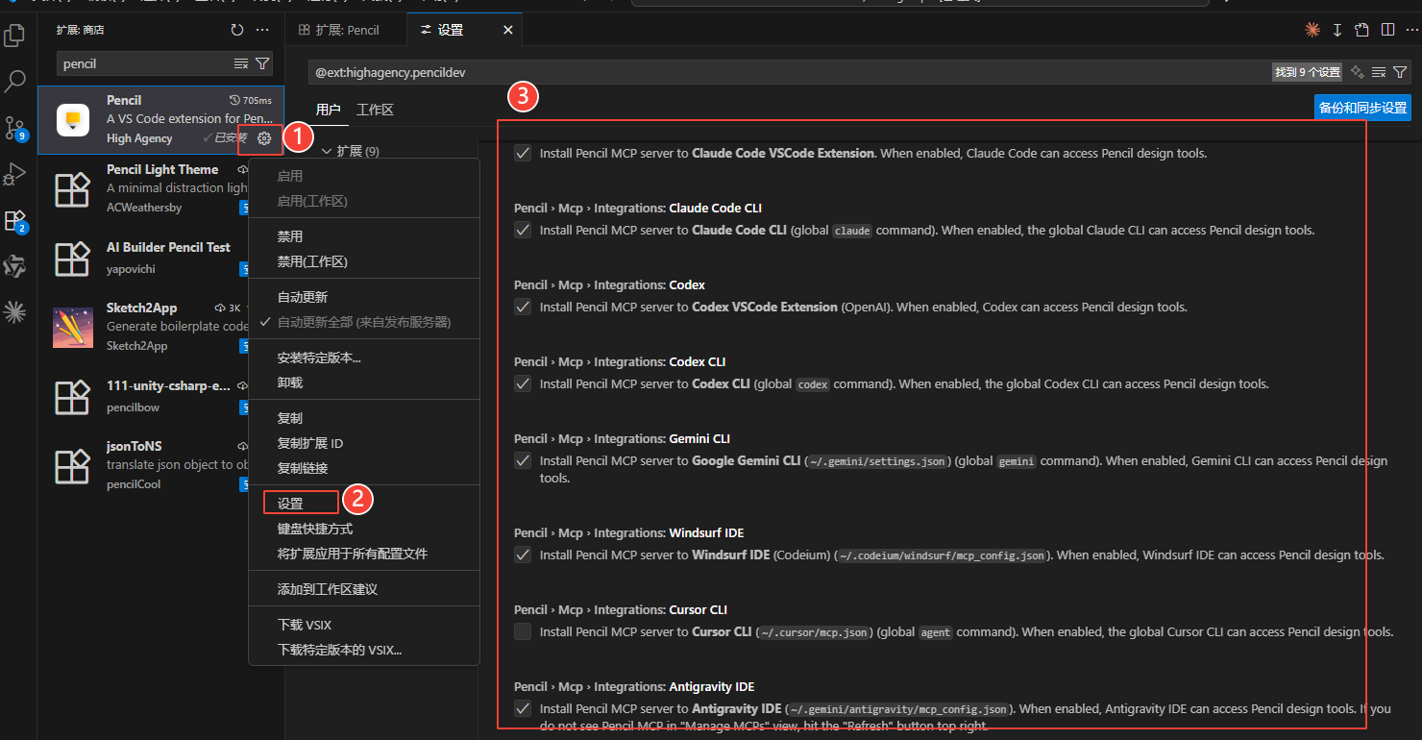1422x740 pixels.
Task: Uncheck the Codex CLI integration checkbox
Action: (x=523, y=383)
